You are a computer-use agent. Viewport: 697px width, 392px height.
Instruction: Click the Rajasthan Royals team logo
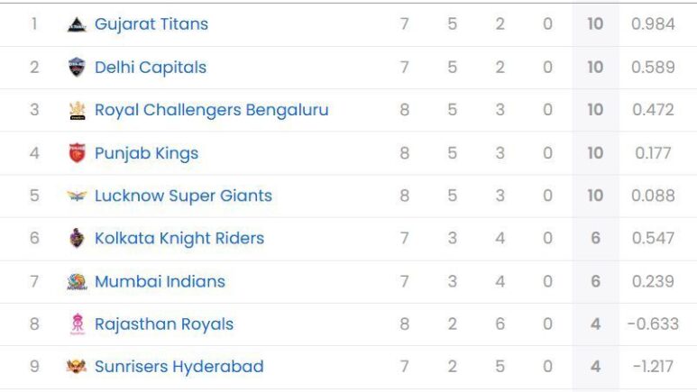[x=78, y=324]
